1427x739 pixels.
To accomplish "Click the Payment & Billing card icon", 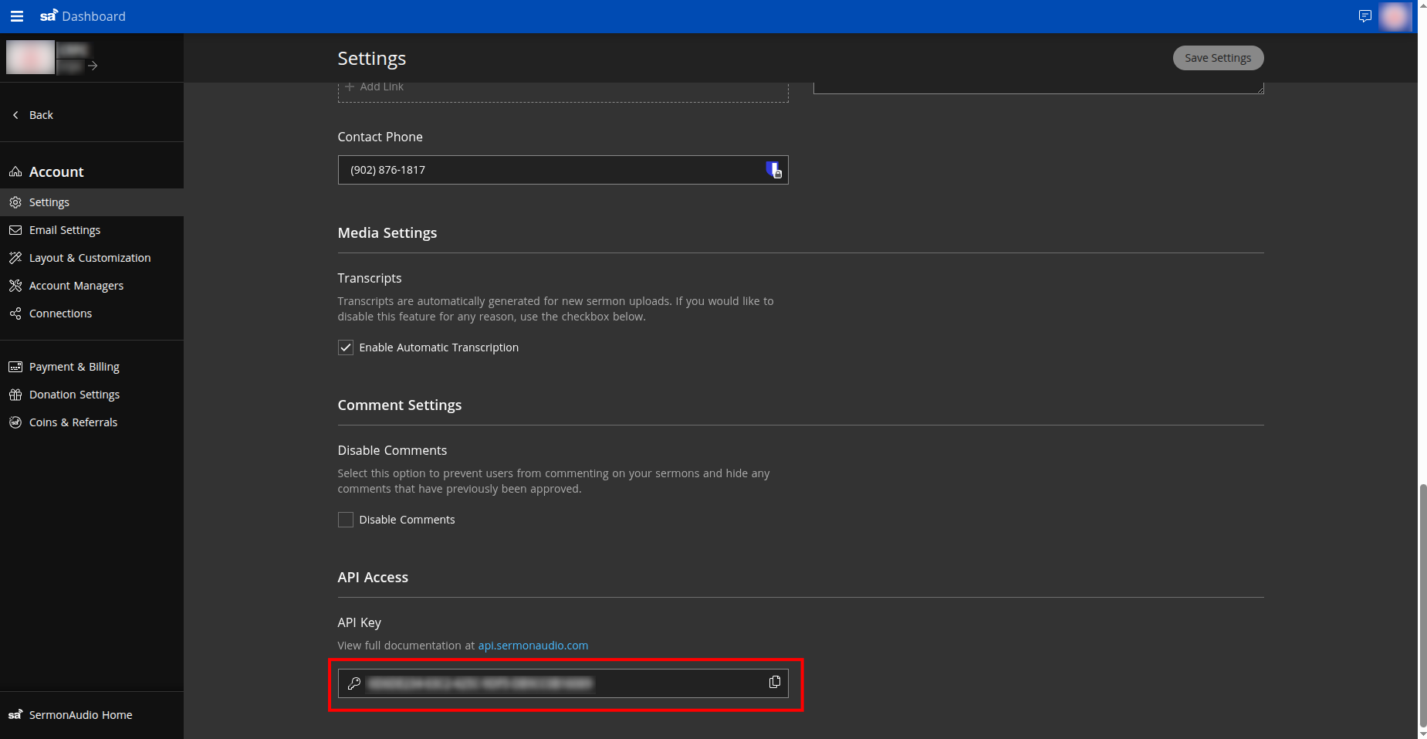I will click(15, 367).
